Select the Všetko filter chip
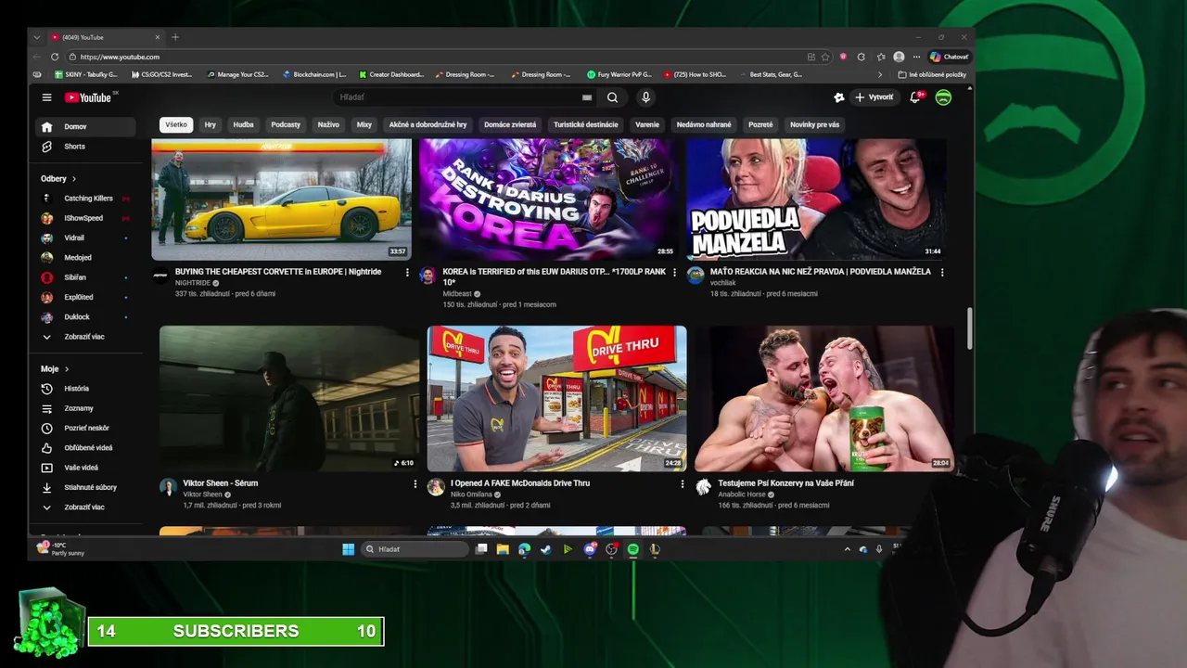This screenshot has width=1187, height=668. click(x=176, y=124)
